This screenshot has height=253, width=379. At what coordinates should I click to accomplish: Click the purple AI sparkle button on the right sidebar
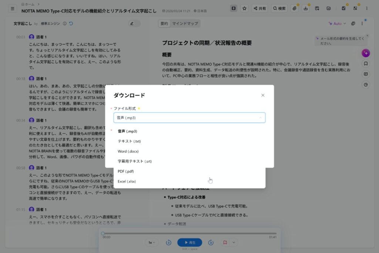coord(366,53)
